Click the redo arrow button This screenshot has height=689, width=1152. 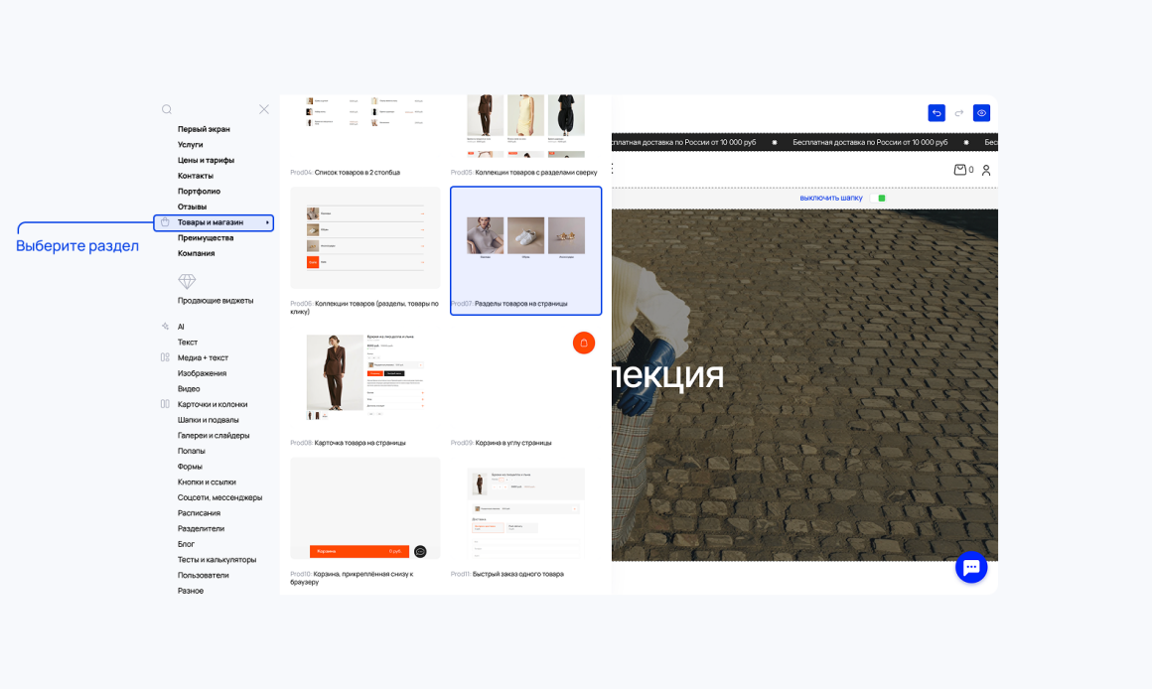958,113
